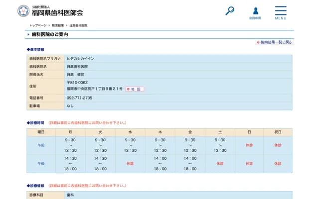Click Wednesday afternoon 休診 cell

tap(130, 164)
